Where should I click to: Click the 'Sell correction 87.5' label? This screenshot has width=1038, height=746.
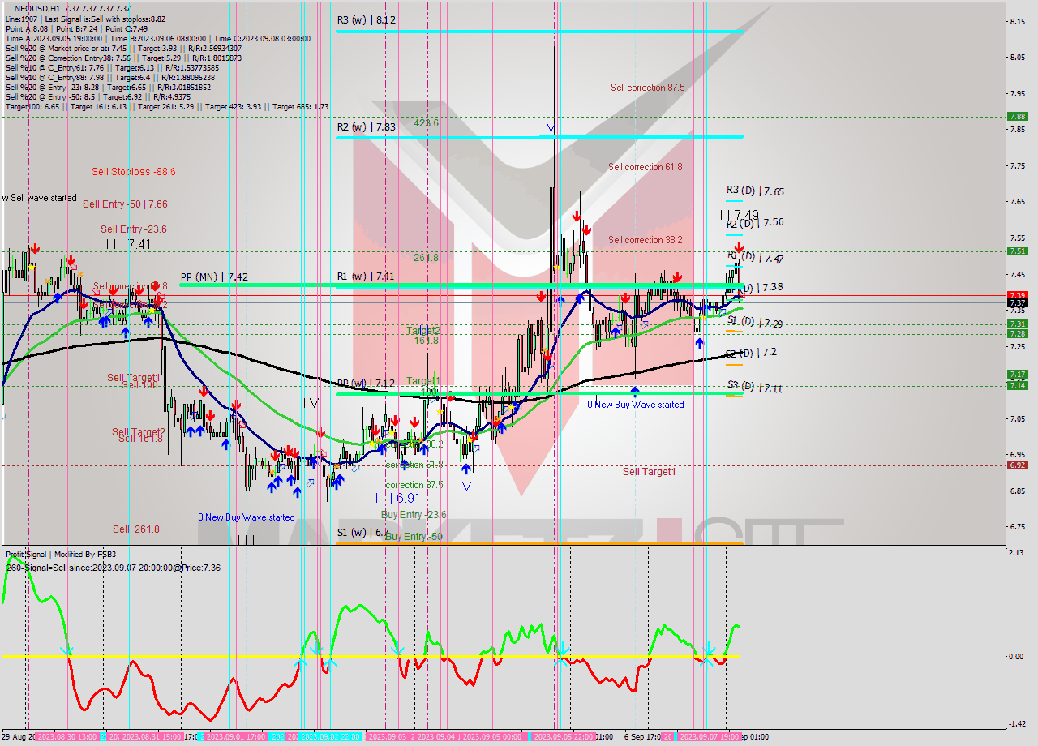coord(648,88)
